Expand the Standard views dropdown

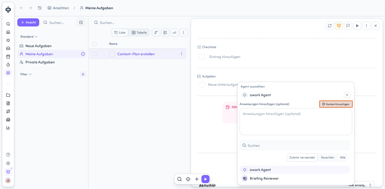(x=29, y=37)
